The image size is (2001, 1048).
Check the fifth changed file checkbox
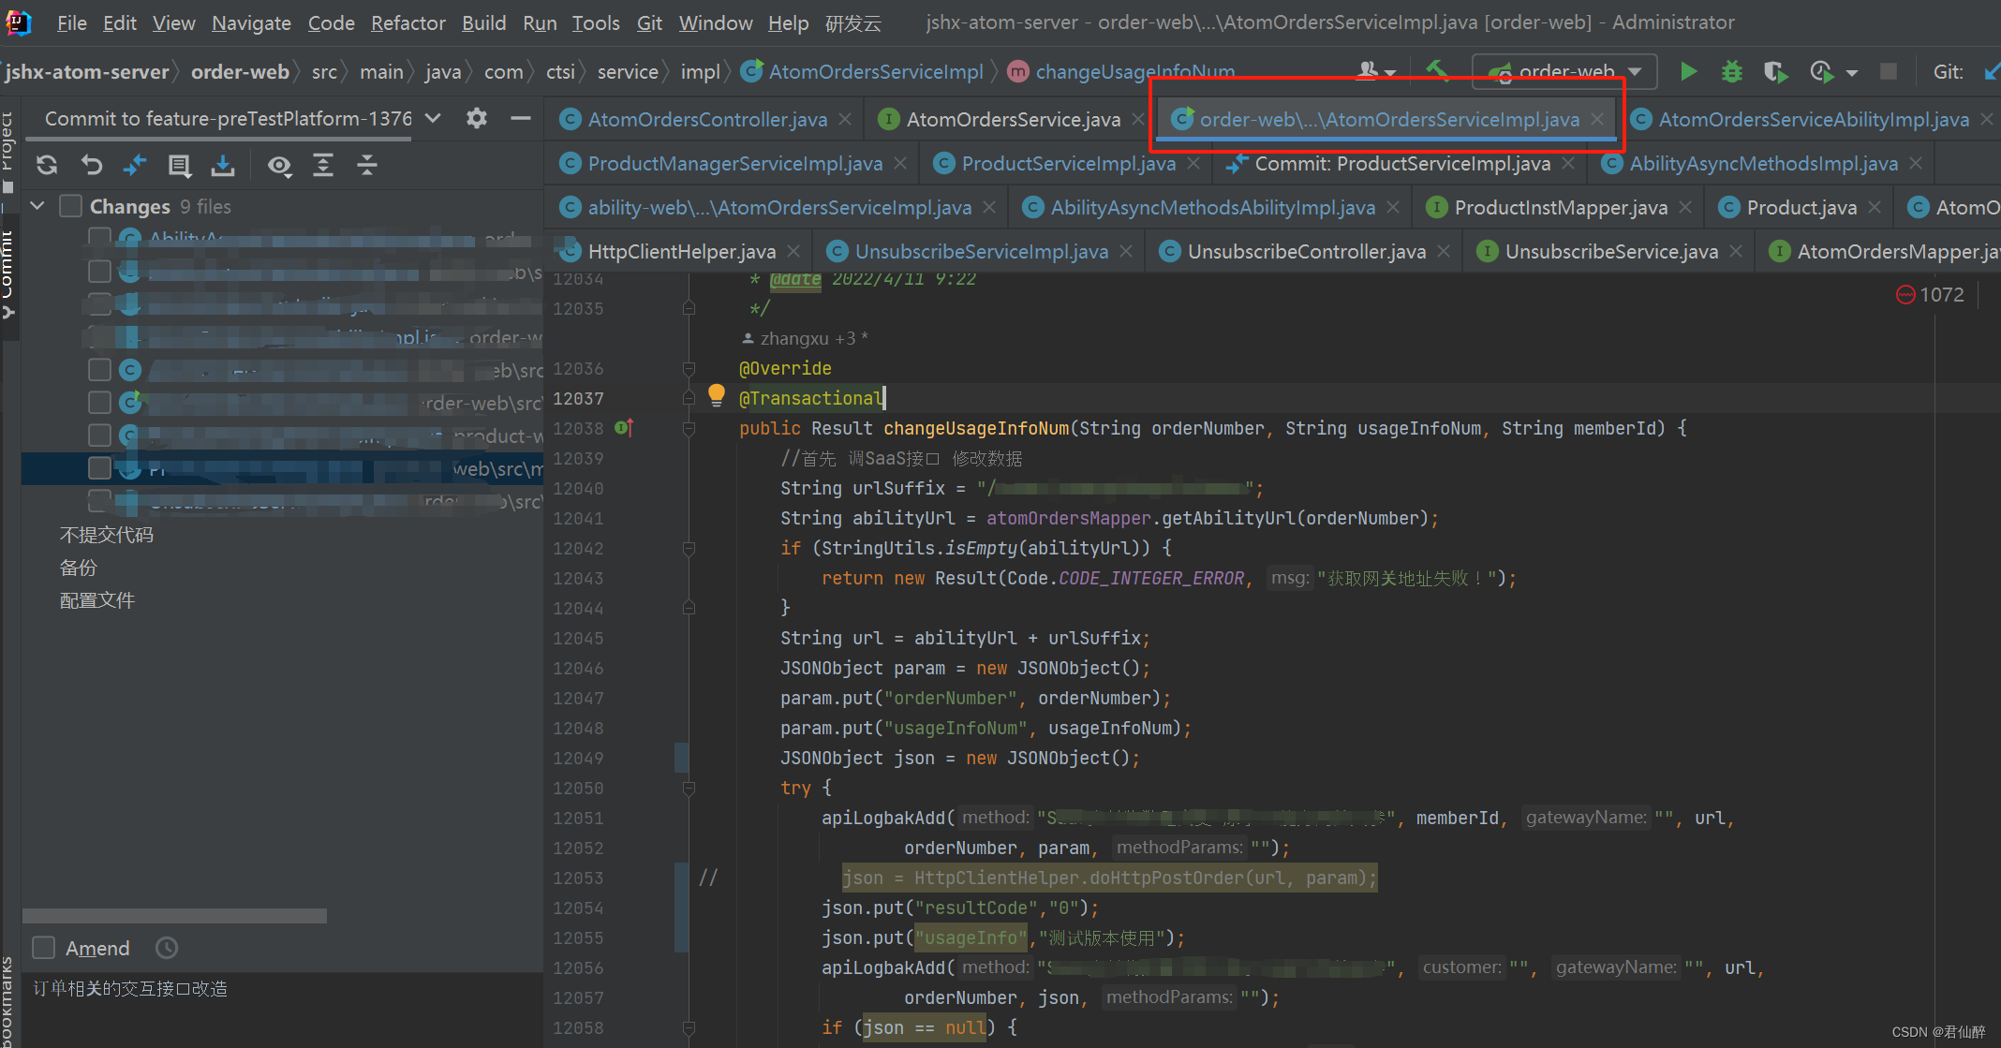click(99, 369)
